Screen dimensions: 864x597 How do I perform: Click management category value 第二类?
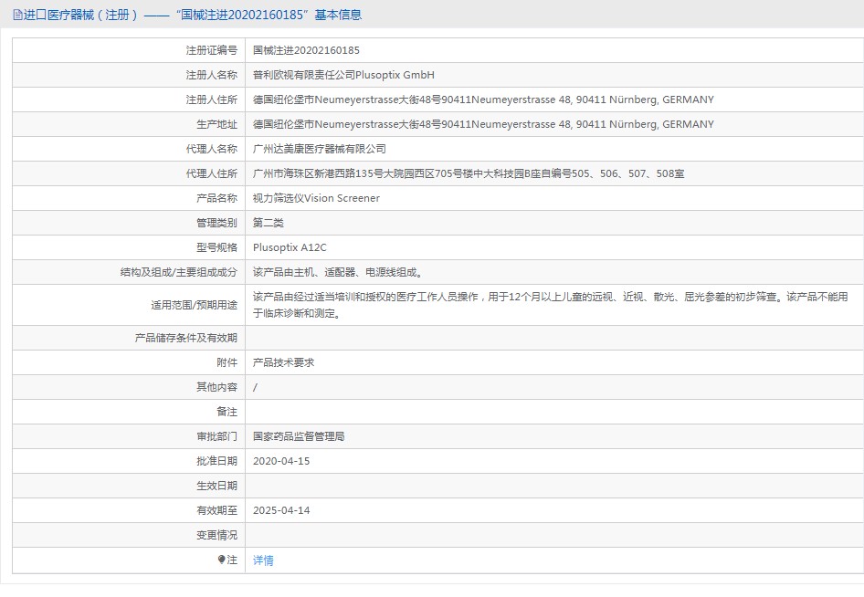(x=269, y=223)
